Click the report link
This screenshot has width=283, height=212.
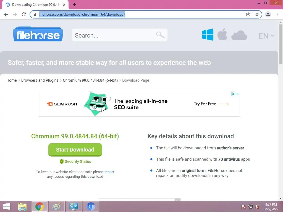tap(109, 172)
